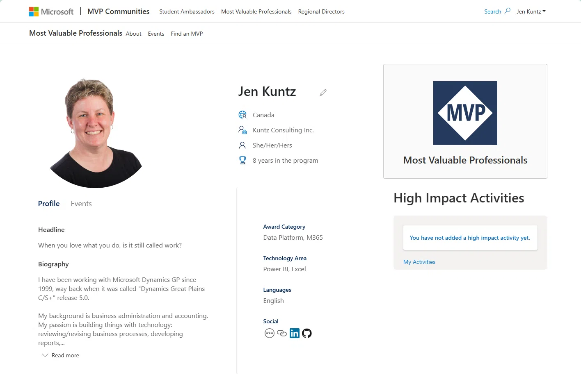Image resolution: width=581 pixels, height=377 pixels.
Task: Open Jen Kuntz's GitHub page
Action: tap(307, 333)
